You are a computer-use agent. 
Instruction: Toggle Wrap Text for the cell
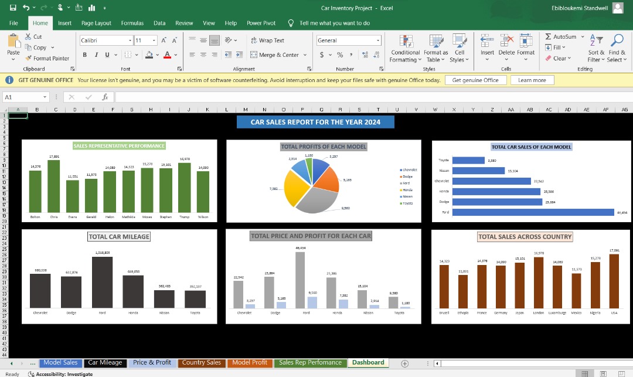click(x=267, y=40)
